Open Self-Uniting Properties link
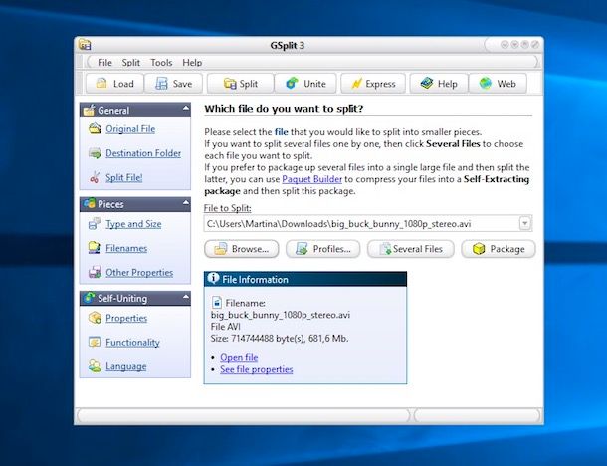This screenshot has width=607, height=466. tap(126, 318)
